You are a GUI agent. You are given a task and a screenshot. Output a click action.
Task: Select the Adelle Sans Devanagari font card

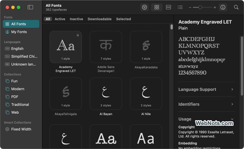pos(106,47)
